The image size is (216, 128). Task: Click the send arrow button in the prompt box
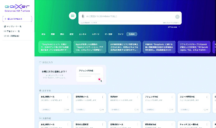click(177, 17)
